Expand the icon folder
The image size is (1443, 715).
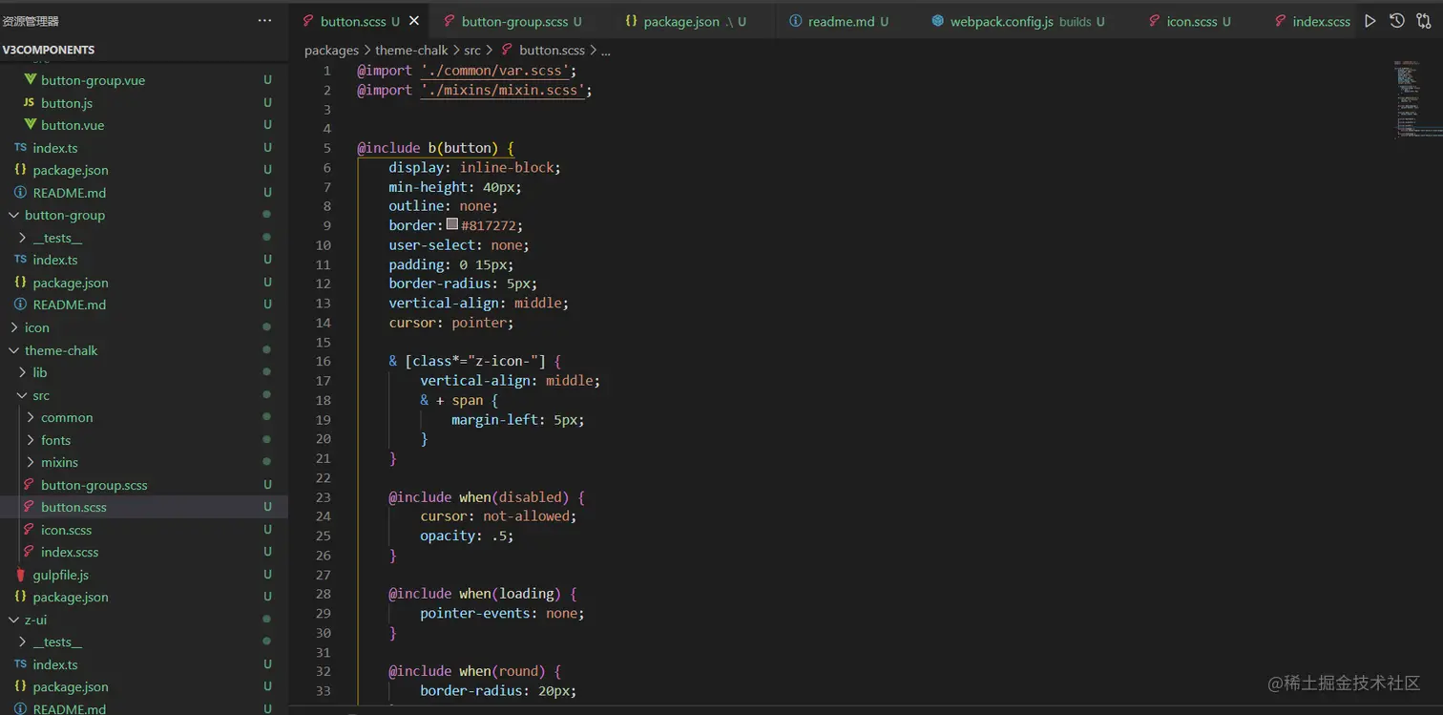tap(144, 327)
